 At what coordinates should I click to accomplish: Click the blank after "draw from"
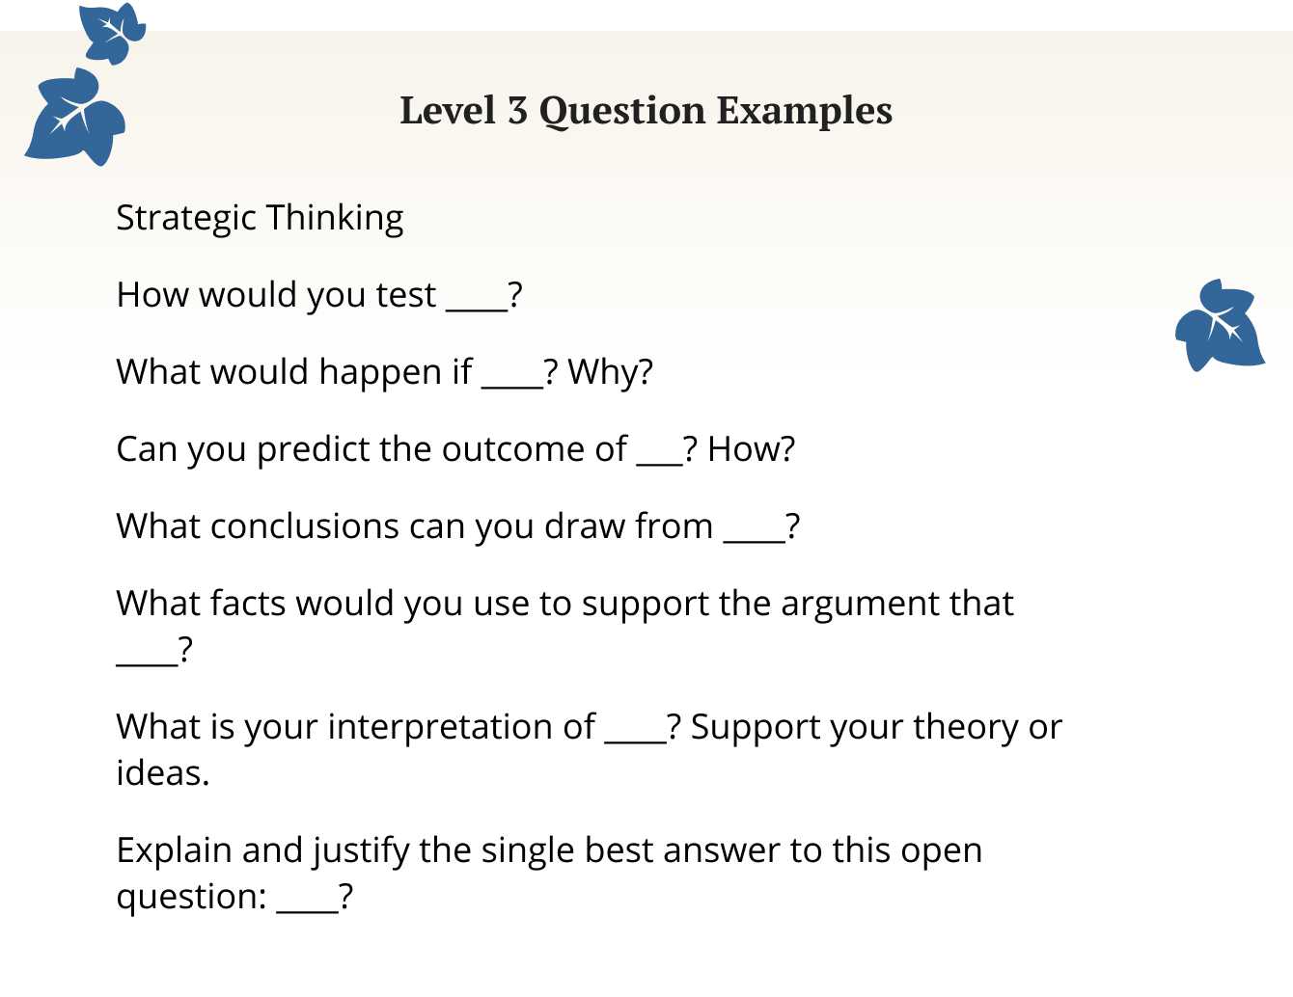coord(755,536)
